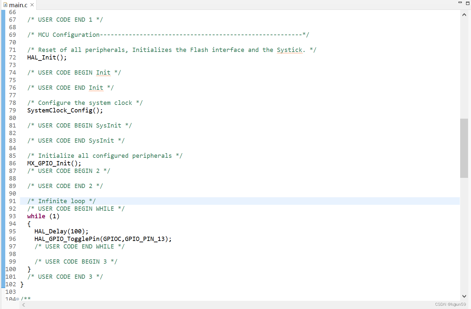Close the main.c tab
The image size is (471, 309).
[x=32, y=5]
